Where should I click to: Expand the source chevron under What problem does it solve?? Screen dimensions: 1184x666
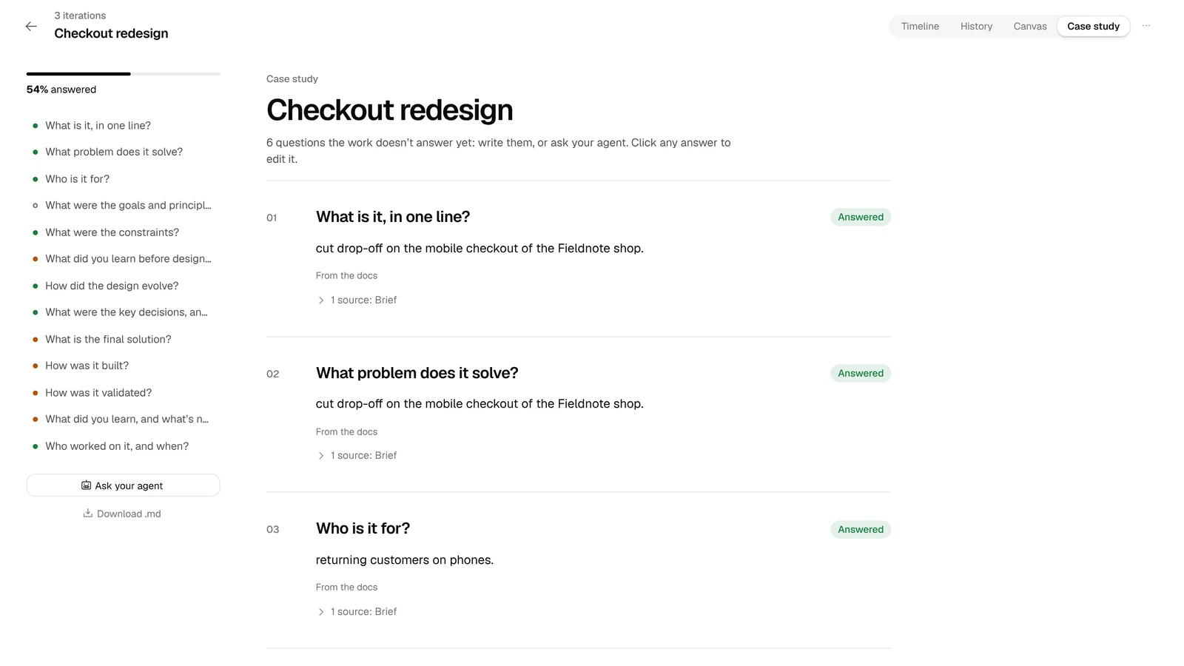(321, 456)
